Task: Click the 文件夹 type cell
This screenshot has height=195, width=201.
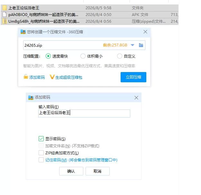Action: (138, 8)
